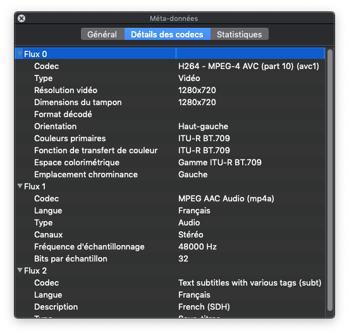Click the vertical scrollbar thumb
349x335 pixels.
[x=330, y=180]
